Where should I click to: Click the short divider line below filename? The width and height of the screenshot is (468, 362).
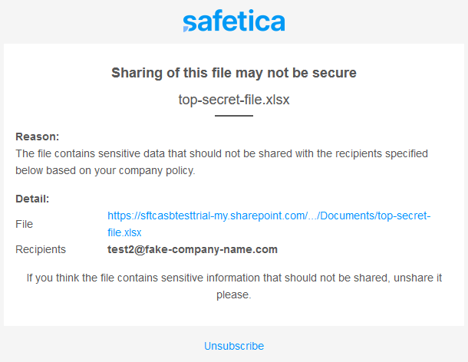point(234,116)
